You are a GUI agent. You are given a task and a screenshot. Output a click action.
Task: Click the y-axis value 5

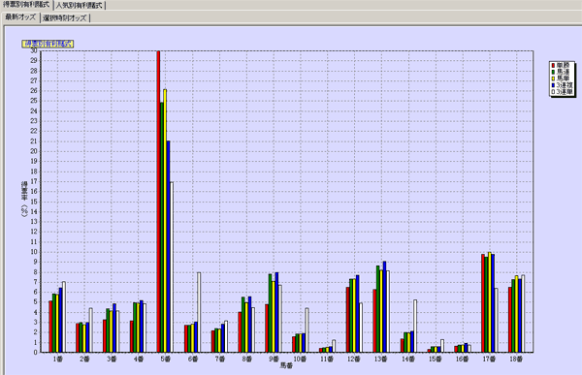(x=35, y=302)
